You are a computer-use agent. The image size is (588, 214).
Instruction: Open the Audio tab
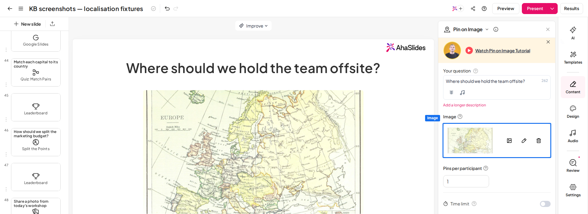point(573,136)
